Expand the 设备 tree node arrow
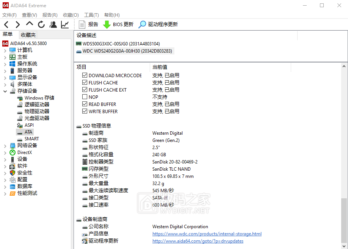Viewport: 348px width, 249px height. pos(5,160)
